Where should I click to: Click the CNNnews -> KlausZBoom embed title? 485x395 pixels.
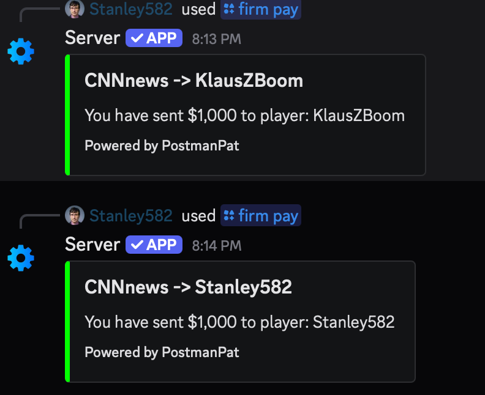click(194, 80)
